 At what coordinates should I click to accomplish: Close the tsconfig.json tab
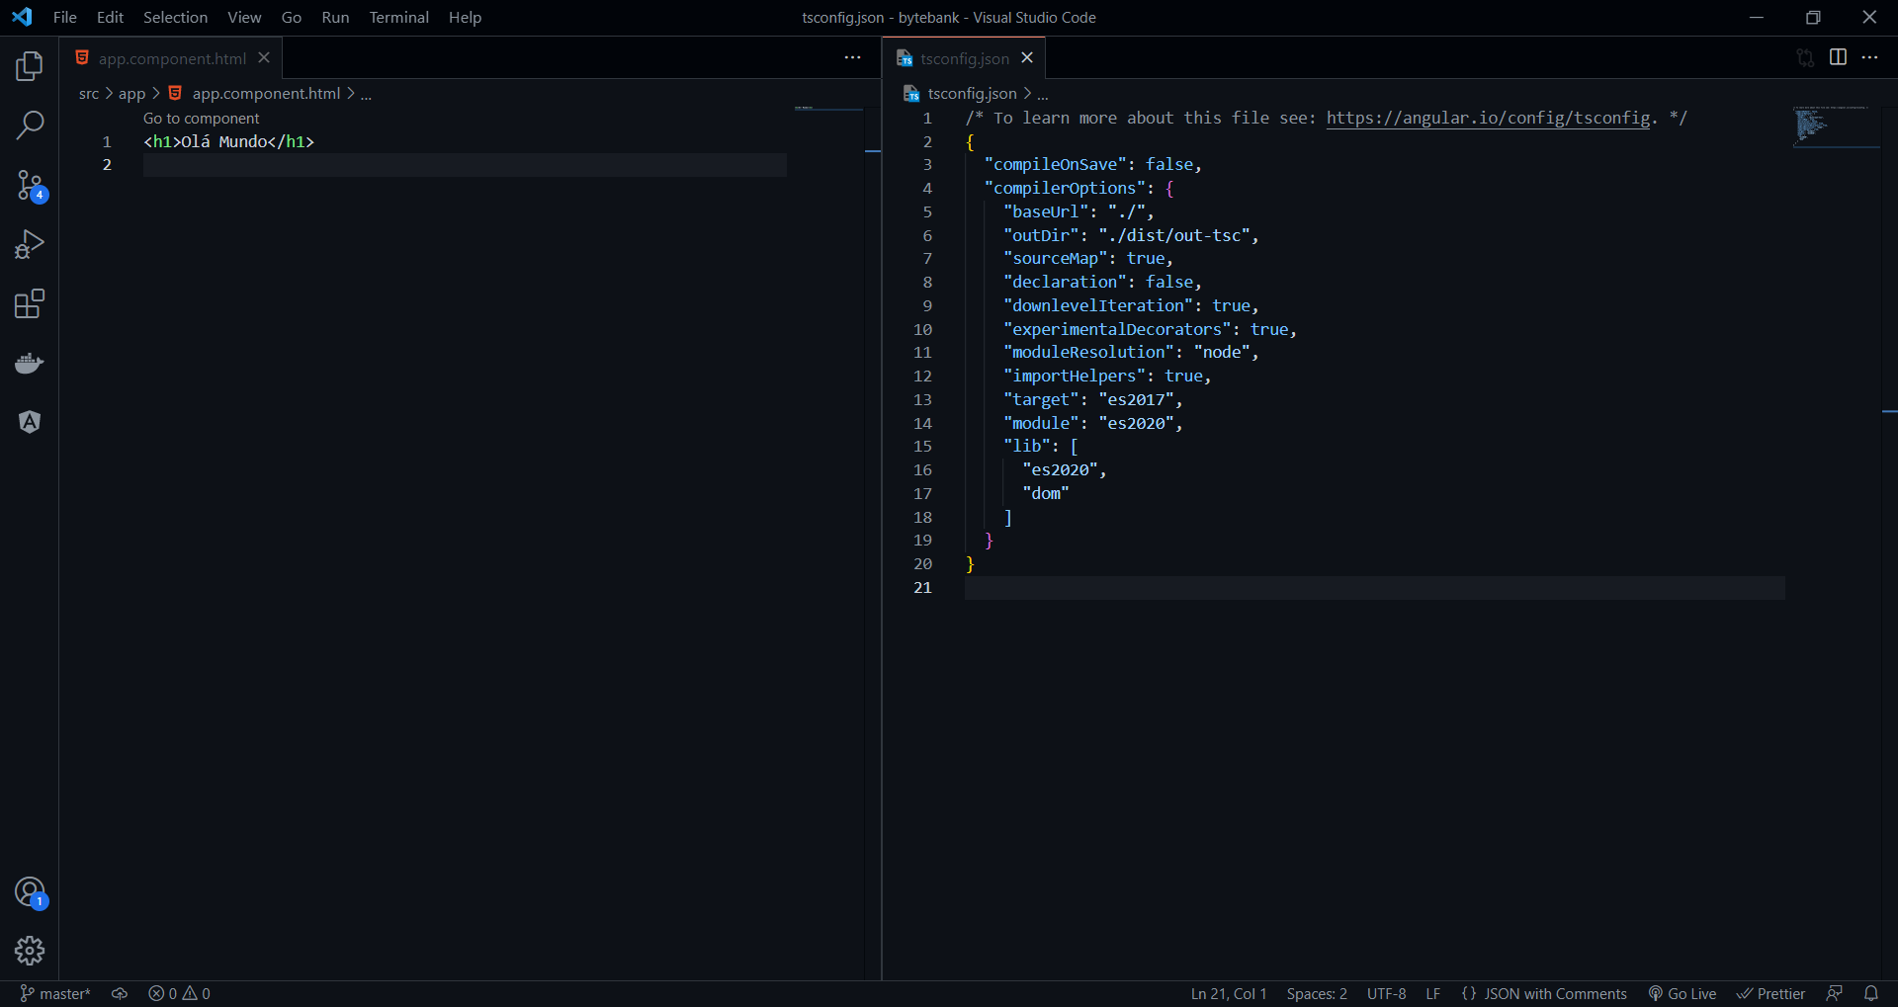point(1027,58)
